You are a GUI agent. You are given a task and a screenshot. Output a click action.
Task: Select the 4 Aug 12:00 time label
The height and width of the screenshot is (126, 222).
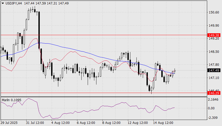pos(60,123)
